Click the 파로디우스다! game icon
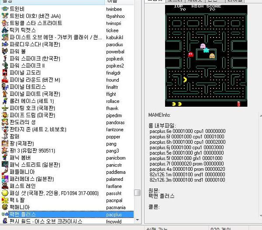 5,44
